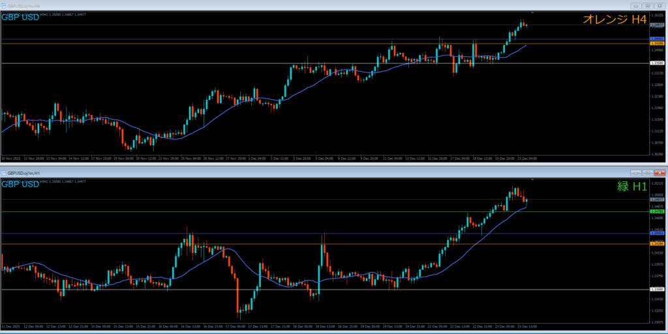
Task: Restore the GBPUSD H1 chart window
Action: point(648,173)
